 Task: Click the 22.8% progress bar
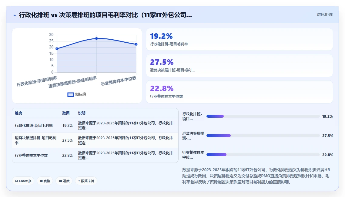[x=263, y=155]
